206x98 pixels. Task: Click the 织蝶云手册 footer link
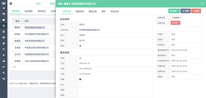33,83
